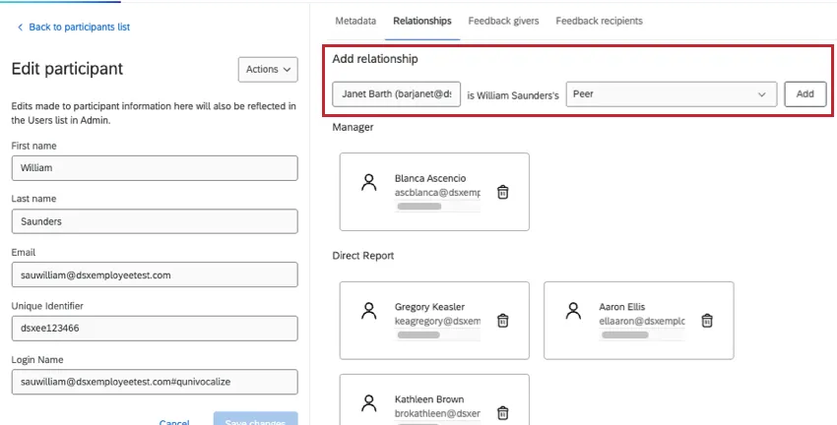Viewport: 837px width, 425px height.
Task: Click Kathleen Brown's person icon
Action: [x=369, y=403]
